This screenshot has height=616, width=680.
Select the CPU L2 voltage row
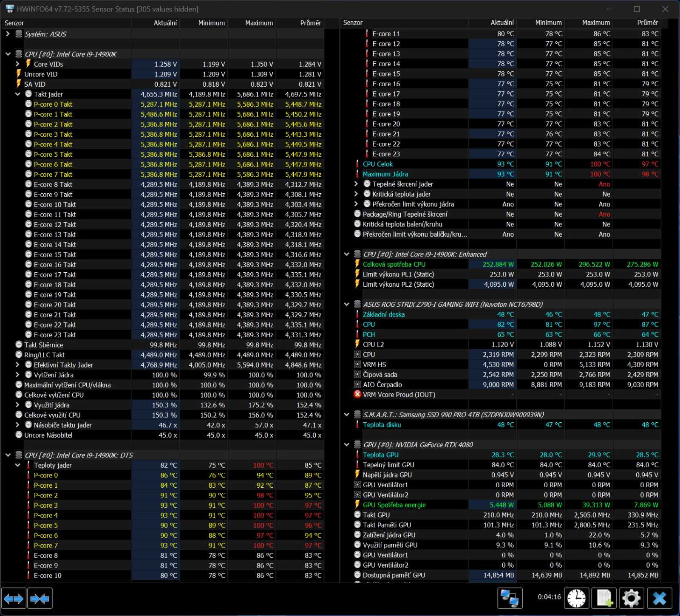tap(501, 344)
